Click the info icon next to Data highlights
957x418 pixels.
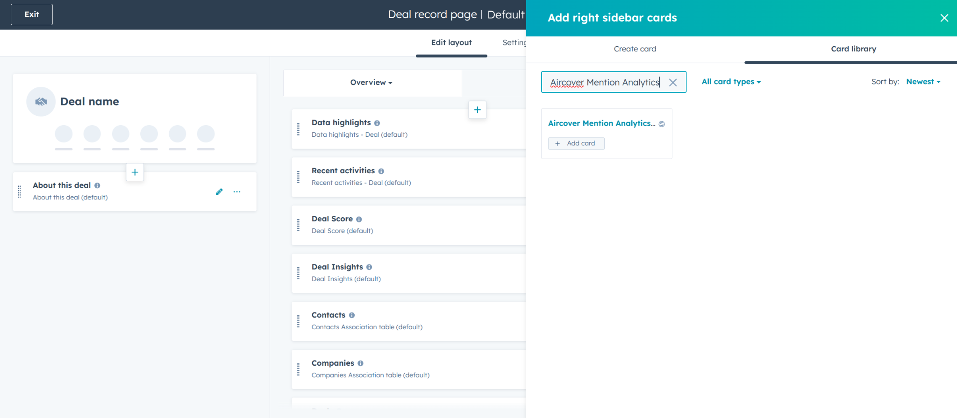(x=377, y=123)
